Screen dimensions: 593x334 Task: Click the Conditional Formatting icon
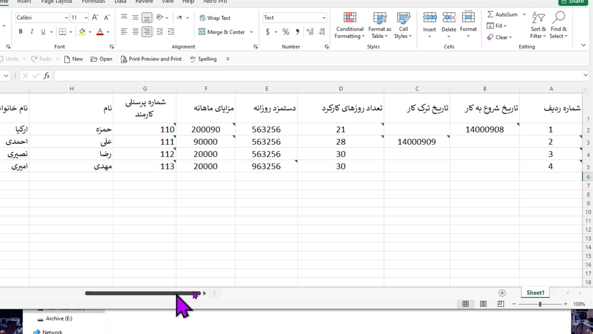pos(350,19)
